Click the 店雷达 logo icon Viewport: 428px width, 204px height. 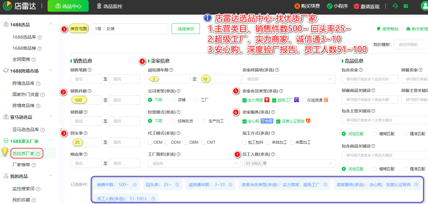pos(8,6)
